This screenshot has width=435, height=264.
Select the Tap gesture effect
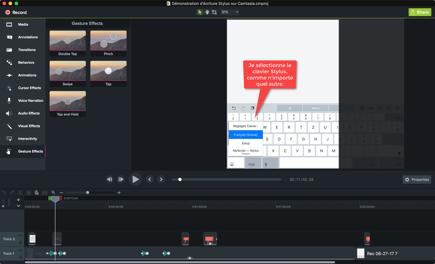point(108,74)
